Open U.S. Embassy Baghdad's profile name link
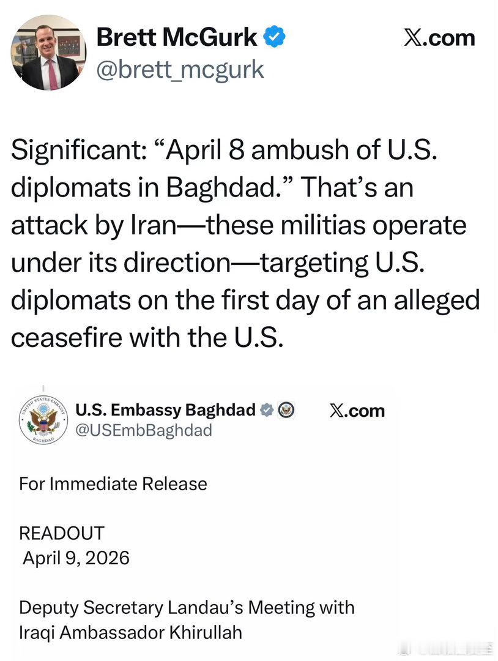 click(166, 410)
